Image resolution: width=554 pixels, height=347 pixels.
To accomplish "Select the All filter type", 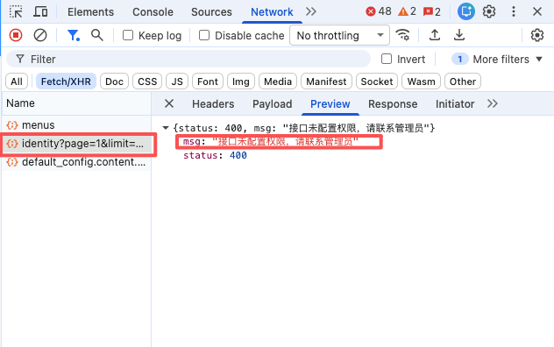I will [17, 81].
